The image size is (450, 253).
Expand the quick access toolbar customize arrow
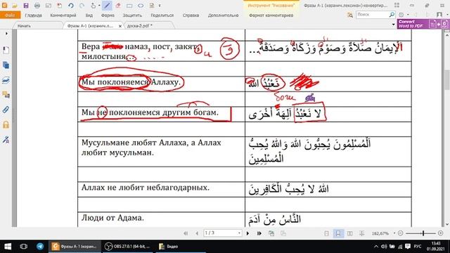[160, 6]
